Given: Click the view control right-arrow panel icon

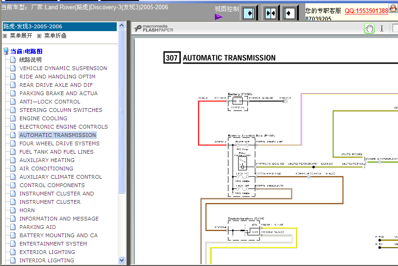Looking at the screenshot, I should coord(249,13).
